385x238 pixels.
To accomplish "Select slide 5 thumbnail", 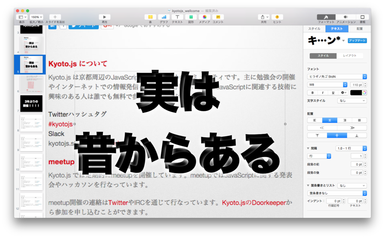I will tap(31, 65).
